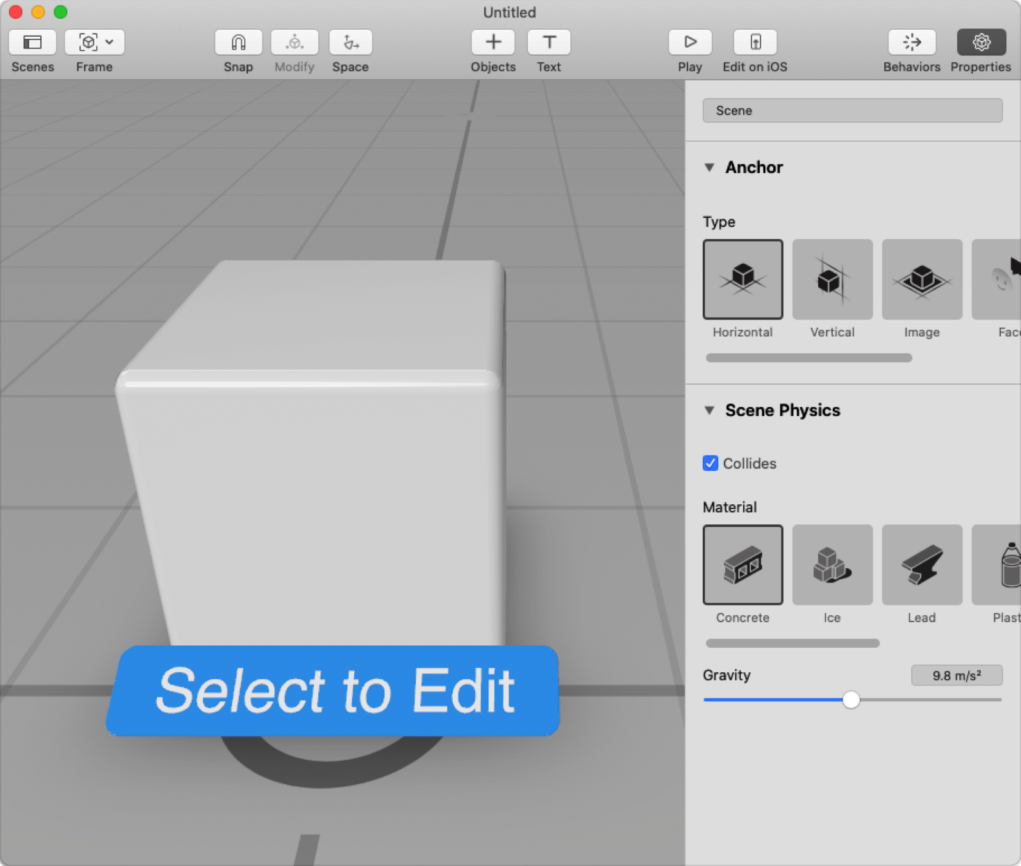Select the Image anchor type
Viewport: 1021px width, 866px height.
point(922,279)
